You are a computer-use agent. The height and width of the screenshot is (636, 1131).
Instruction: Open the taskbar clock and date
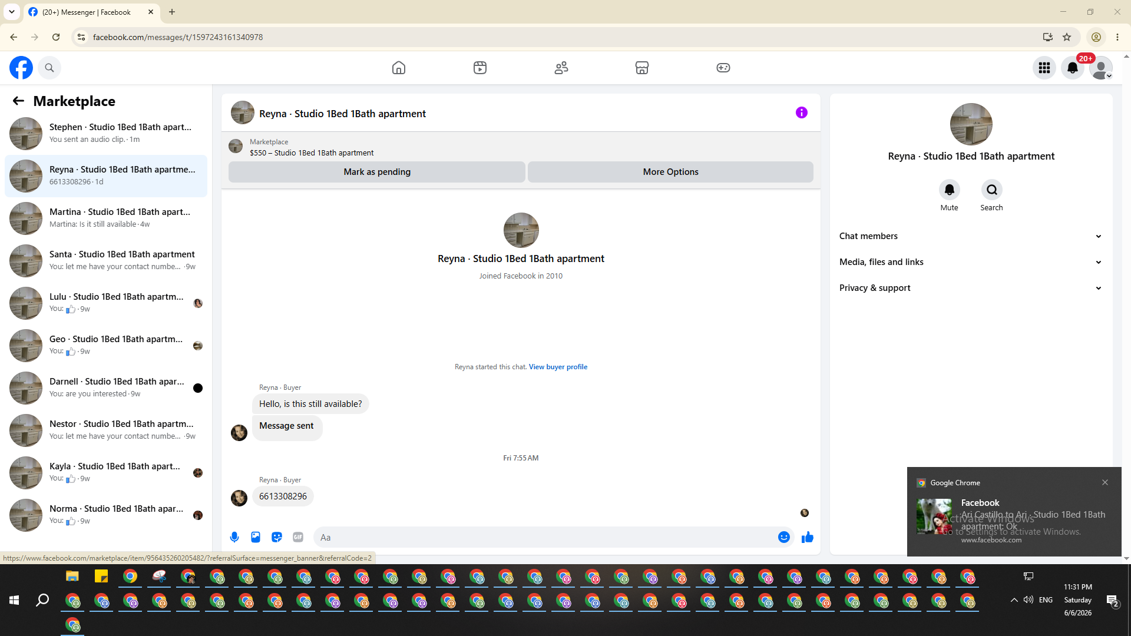tap(1078, 600)
